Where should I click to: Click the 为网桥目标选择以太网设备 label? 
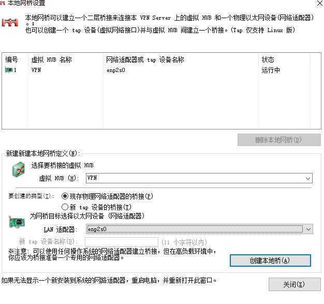(x=87, y=216)
